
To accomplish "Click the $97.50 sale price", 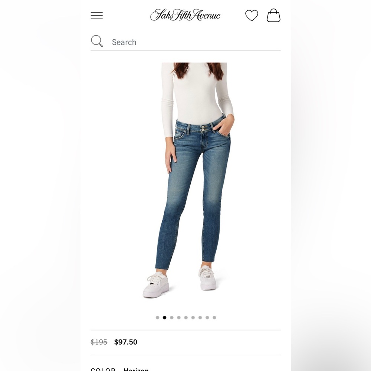I will (x=126, y=342).
